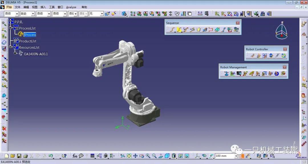
Task: Select EA1400N-A00.1 resource in tree
Action: click(36, 54)
